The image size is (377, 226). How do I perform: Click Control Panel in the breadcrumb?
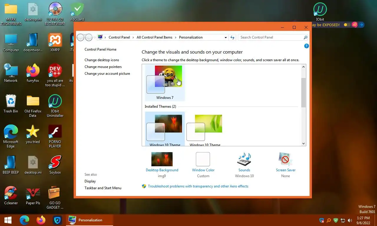(x=119, y=37)
